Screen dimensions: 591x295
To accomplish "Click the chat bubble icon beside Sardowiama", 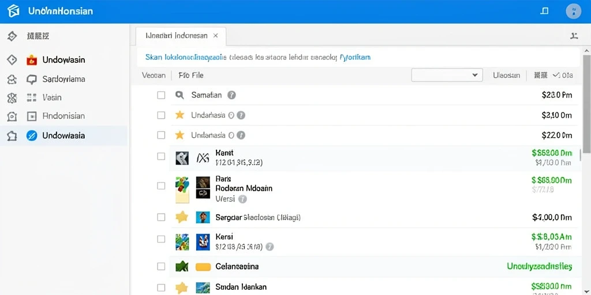I will click(x=32, y=79).
